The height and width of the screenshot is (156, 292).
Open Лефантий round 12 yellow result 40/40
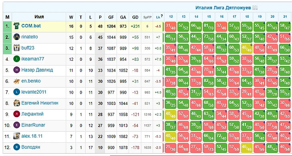(170, 115)
